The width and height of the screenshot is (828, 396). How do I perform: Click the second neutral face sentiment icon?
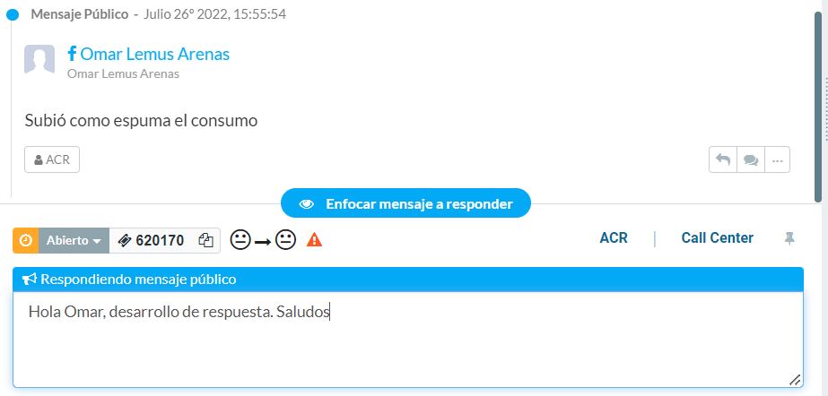(285, 240)
